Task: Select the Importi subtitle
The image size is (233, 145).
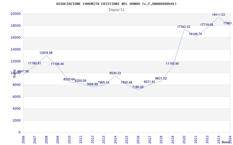Action: [116, 10]
